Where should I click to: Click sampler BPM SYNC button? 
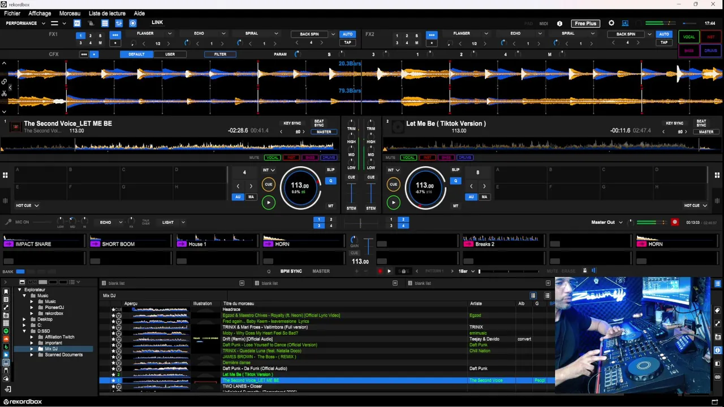coord(291,271)
